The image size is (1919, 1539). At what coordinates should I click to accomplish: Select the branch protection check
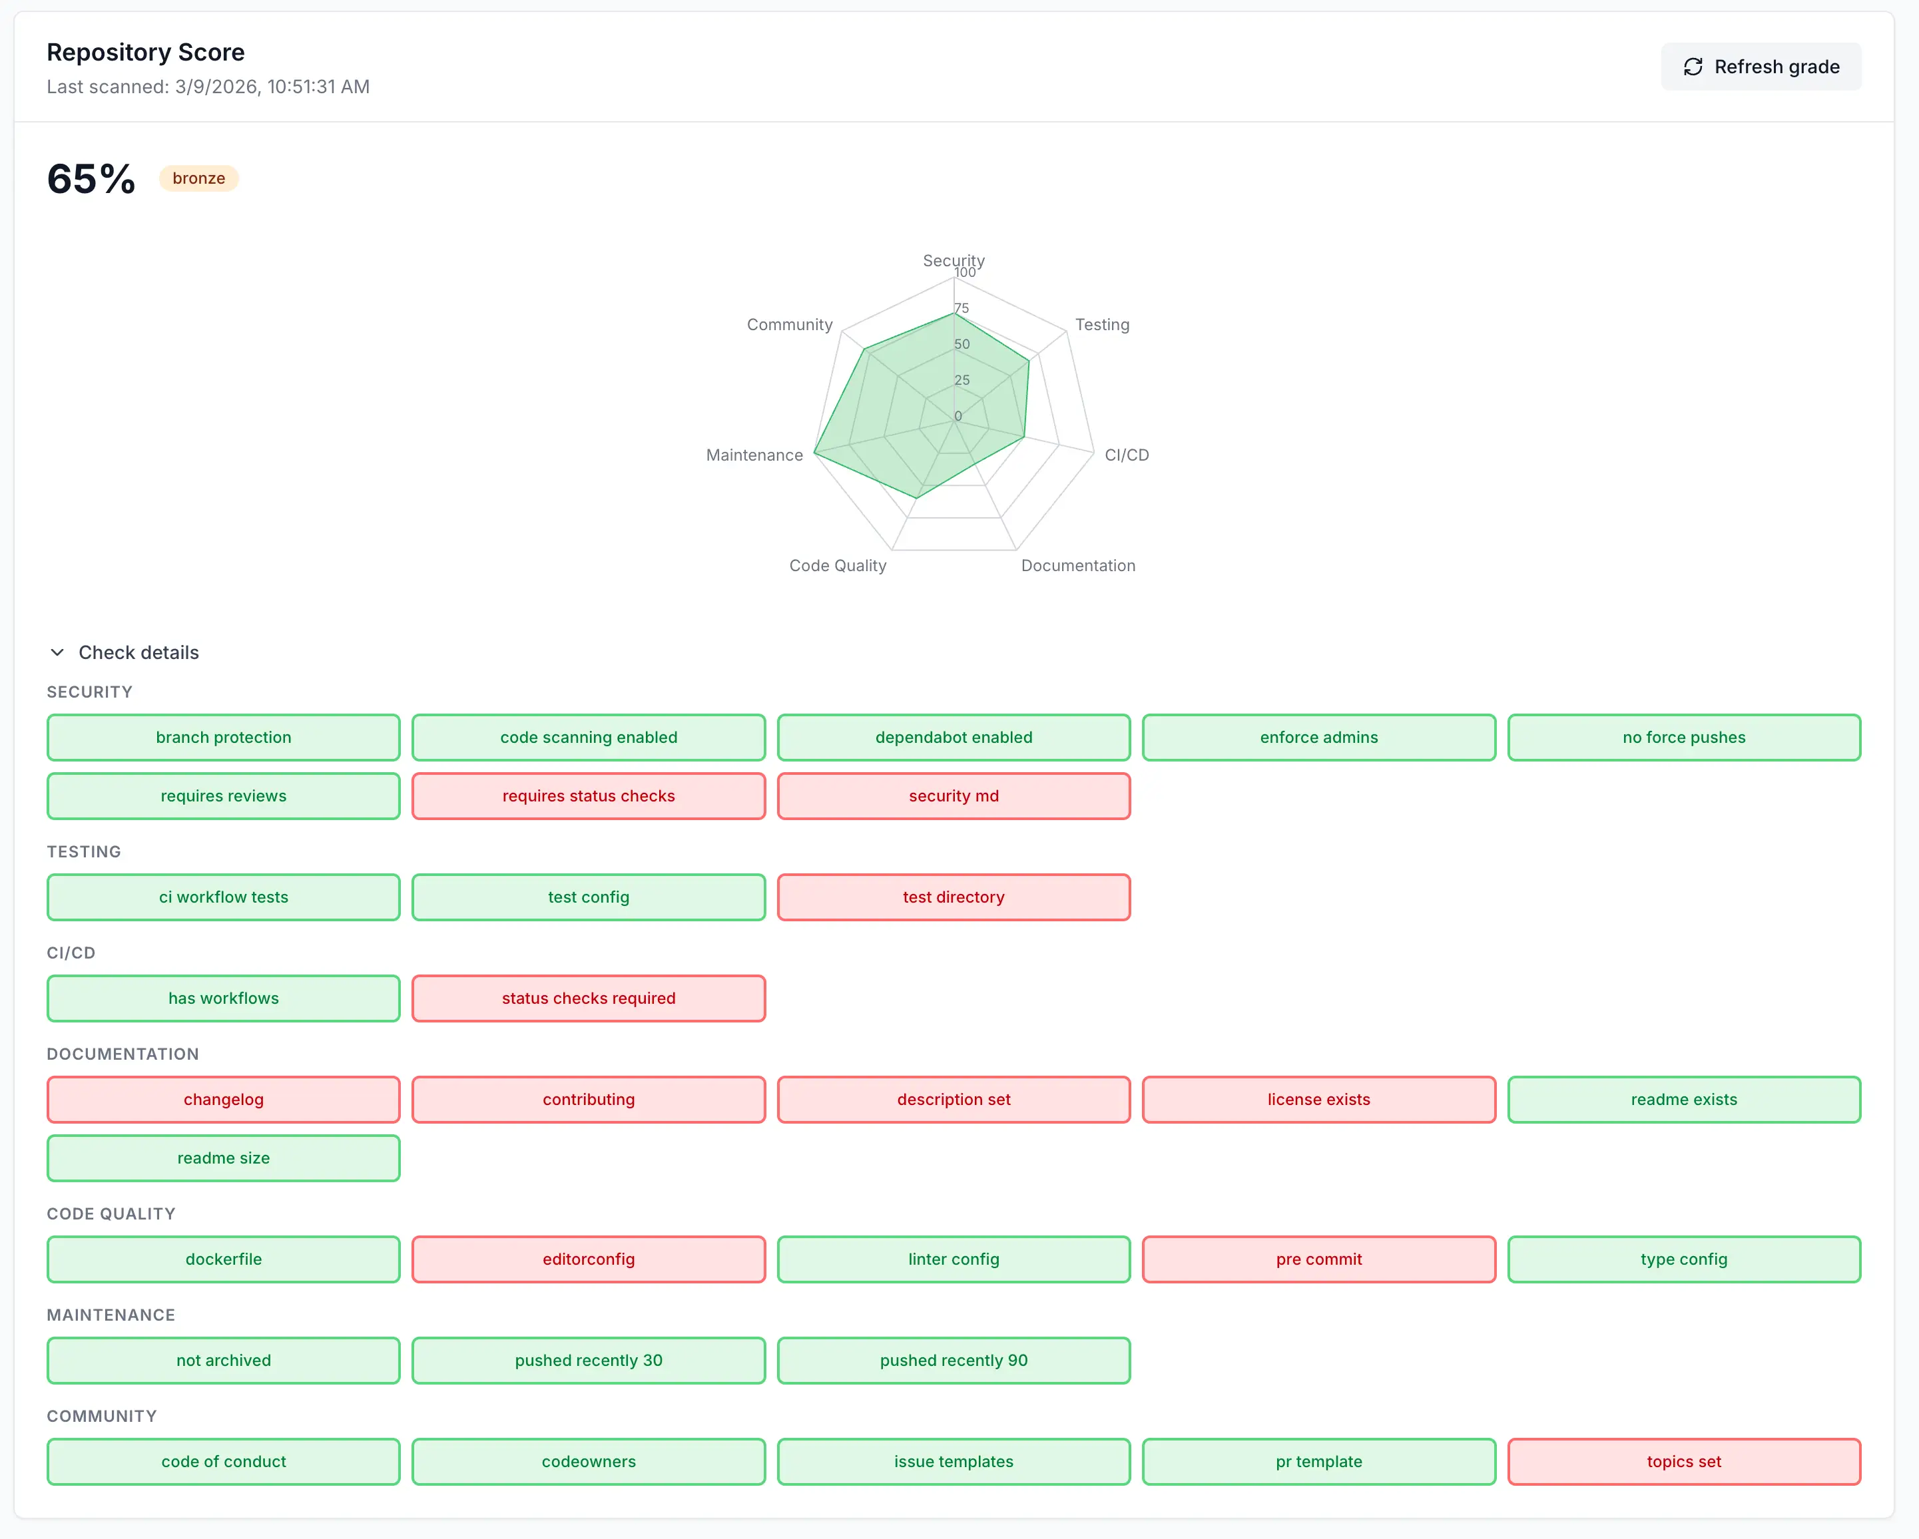[224, 738]
